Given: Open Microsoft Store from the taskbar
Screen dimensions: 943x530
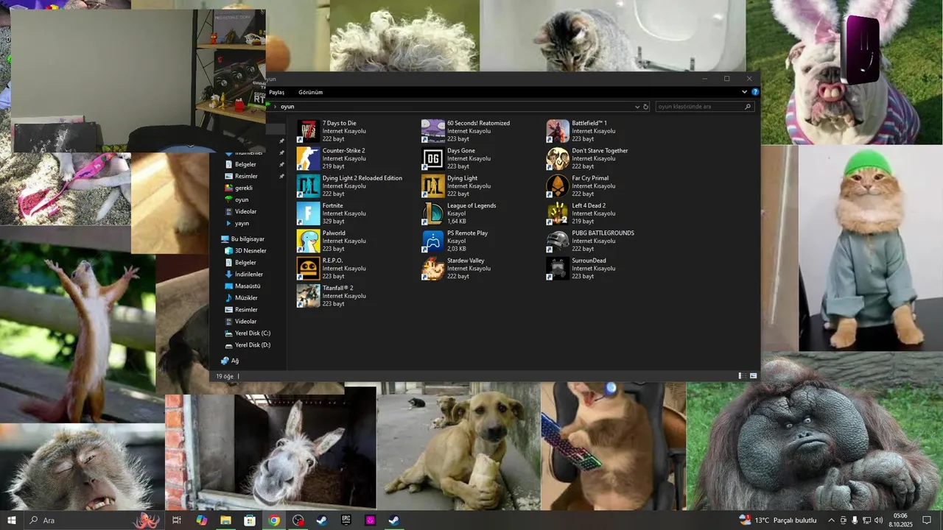Looking at the screenshot, I should (250, 520).
